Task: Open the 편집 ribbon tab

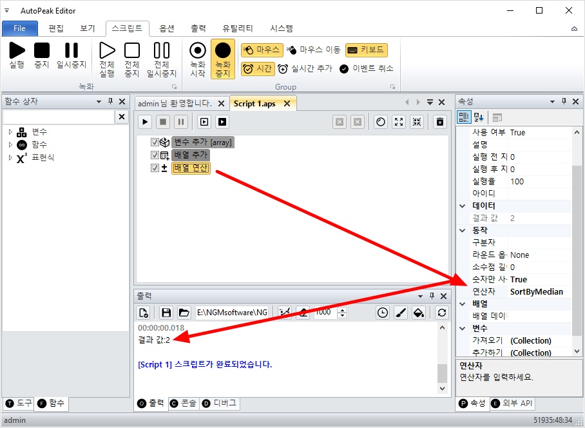Action: (56, 28)
